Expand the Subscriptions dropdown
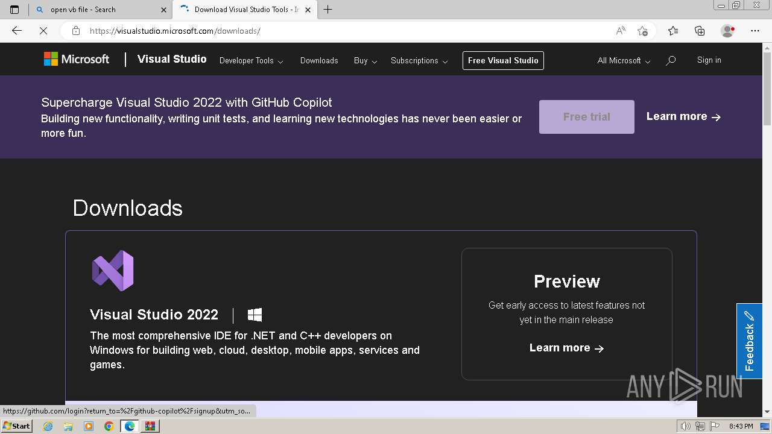Viewport: 772px width, 434px height. pos(419,61)
